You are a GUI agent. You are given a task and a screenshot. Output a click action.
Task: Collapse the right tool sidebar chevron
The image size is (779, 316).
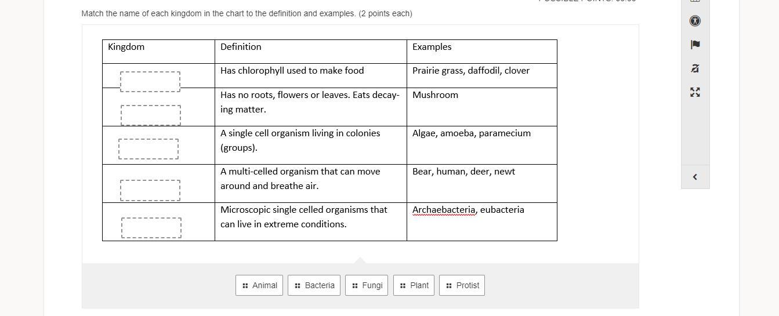point(695,177)
